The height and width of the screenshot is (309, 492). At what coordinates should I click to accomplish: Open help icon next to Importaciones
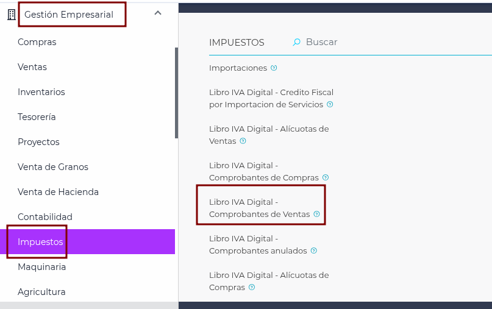pyautogui.click(x=274, y=68)
